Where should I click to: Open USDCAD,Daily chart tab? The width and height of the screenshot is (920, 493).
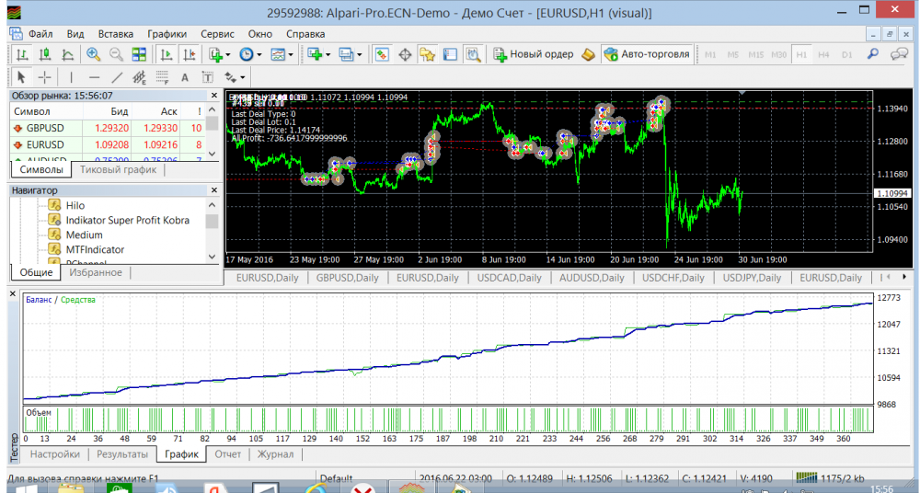tap(509, 278)
